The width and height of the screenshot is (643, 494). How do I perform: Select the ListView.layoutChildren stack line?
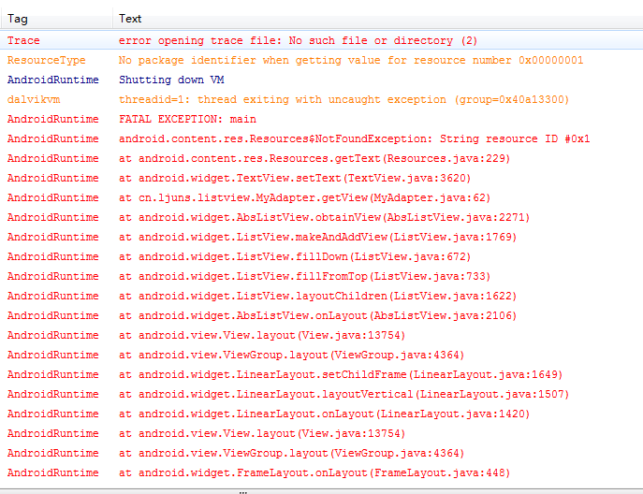[322, 297]
